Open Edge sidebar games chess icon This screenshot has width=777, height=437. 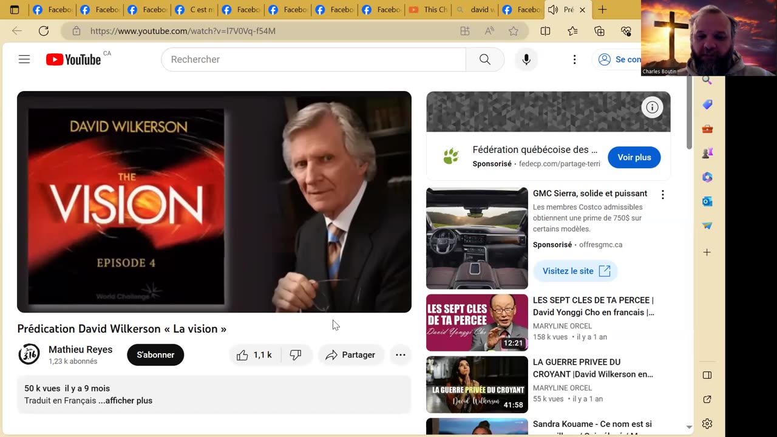[707, 153]
